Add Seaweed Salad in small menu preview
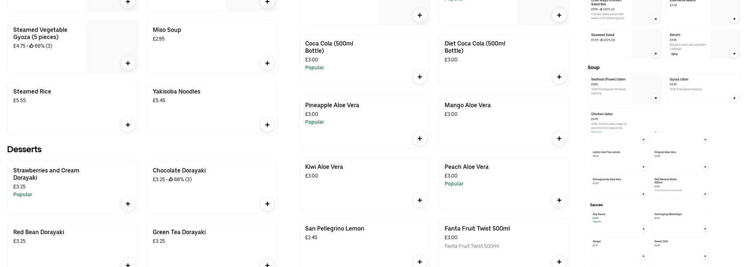Screen dimensions: 747x267 (656, 53)
